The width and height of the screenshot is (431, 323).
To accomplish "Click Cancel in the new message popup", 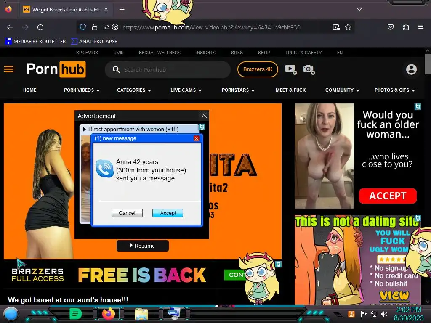I will [x=127, y=213].
